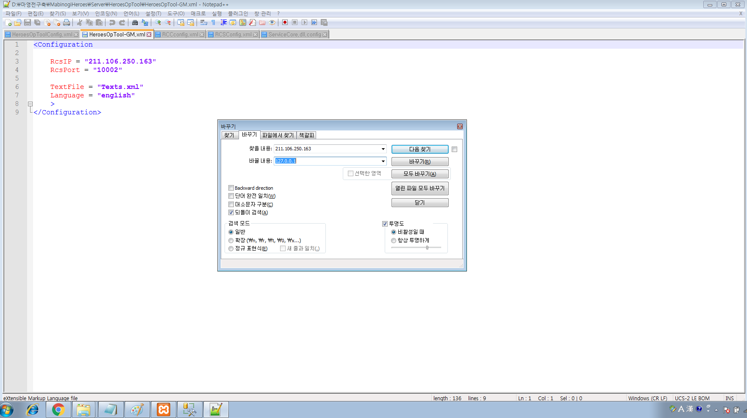Screen dimensions: 747x418
Task: Open Windows Explorer folder taskbar icon
Action: point(84,410)
